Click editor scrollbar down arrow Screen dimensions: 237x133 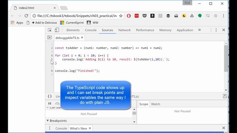point(226,90)
